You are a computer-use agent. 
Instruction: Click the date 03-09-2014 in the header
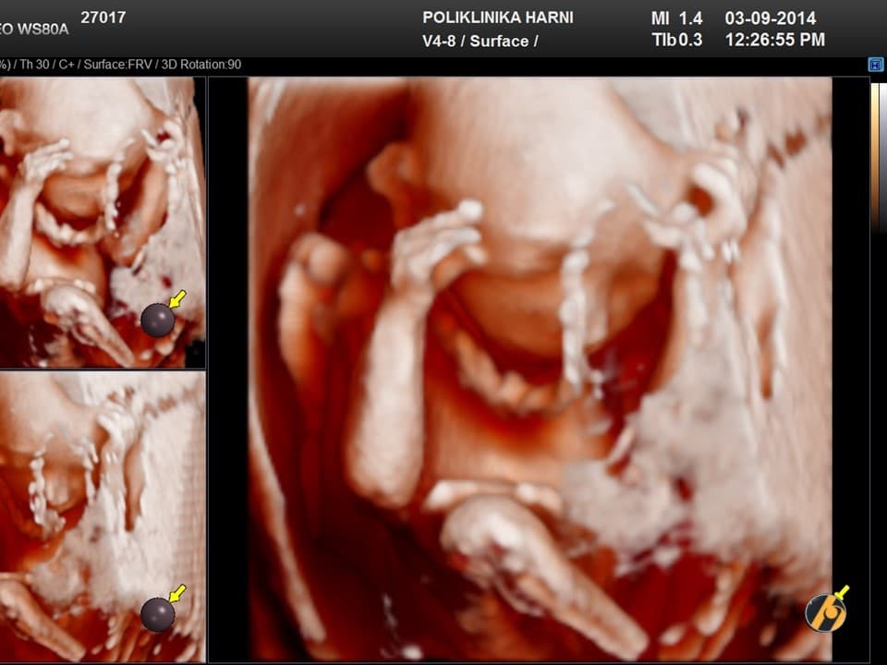tap(770, 18)
